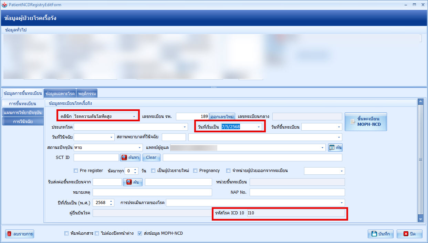Select the แผนการใช้ยาปัจจุบัน side tab
Viewport: 428px width, 243px height.
click(22, 112)
